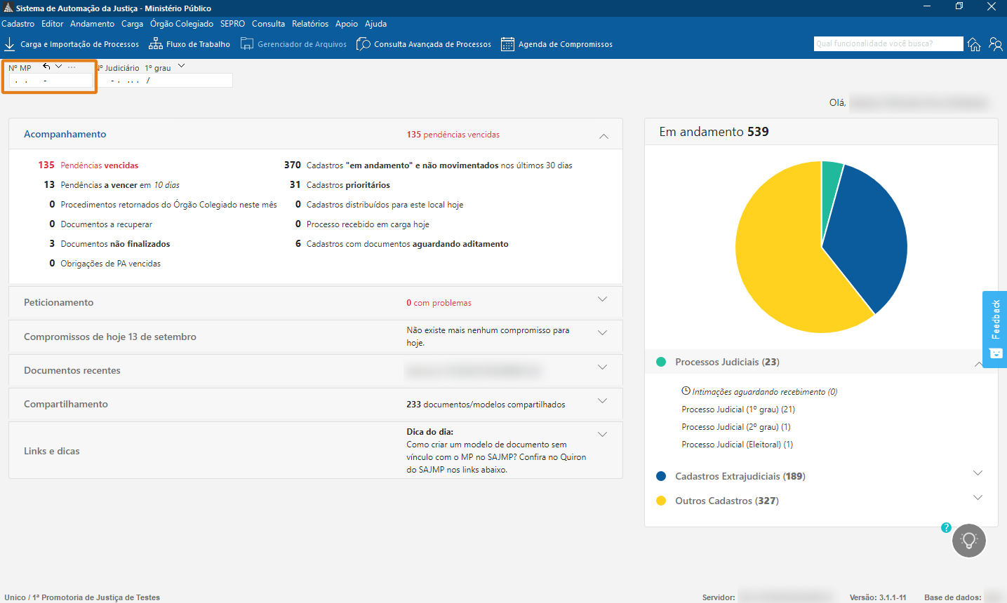Collapse the Acompanhamento panel
Screen dimensions: 1007x603
point(603,136)
